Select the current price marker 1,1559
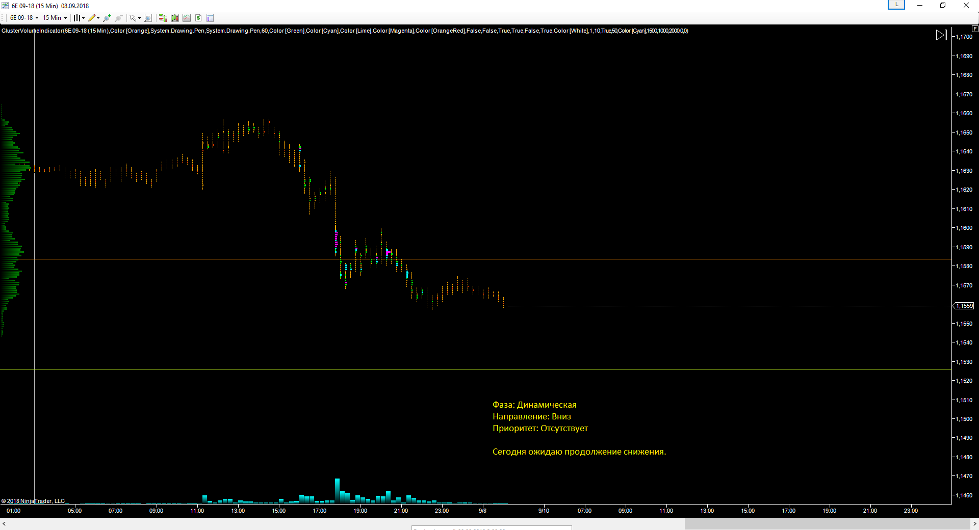Image resolution: width=979 pixels, height=530 pixels. point(964,306)
